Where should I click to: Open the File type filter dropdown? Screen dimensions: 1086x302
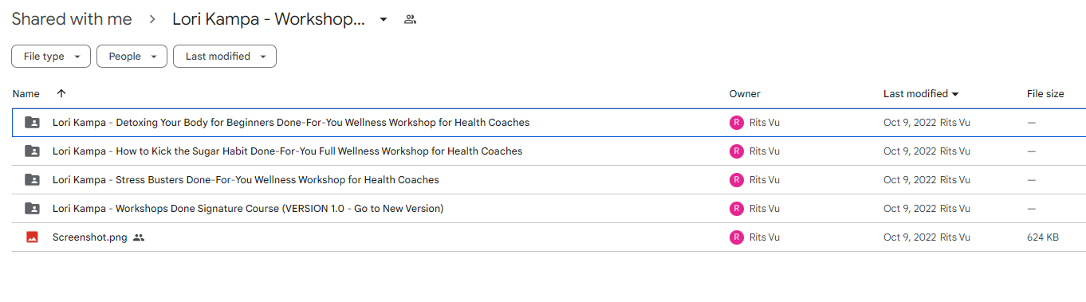tap(51, 57)
